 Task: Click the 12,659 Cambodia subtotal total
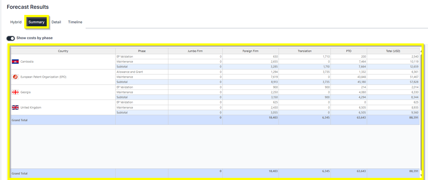coord(414,67)
